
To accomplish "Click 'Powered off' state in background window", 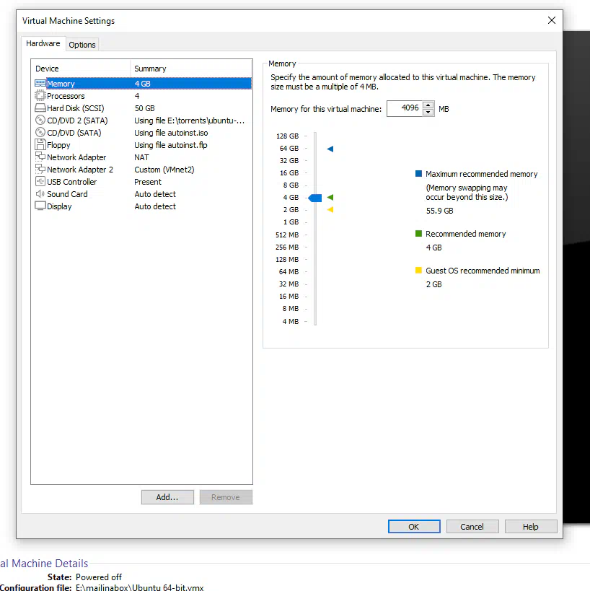I will (x=99, y=577).
